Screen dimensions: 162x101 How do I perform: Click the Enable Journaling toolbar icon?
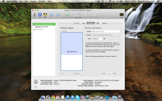(x=67, y=15)
